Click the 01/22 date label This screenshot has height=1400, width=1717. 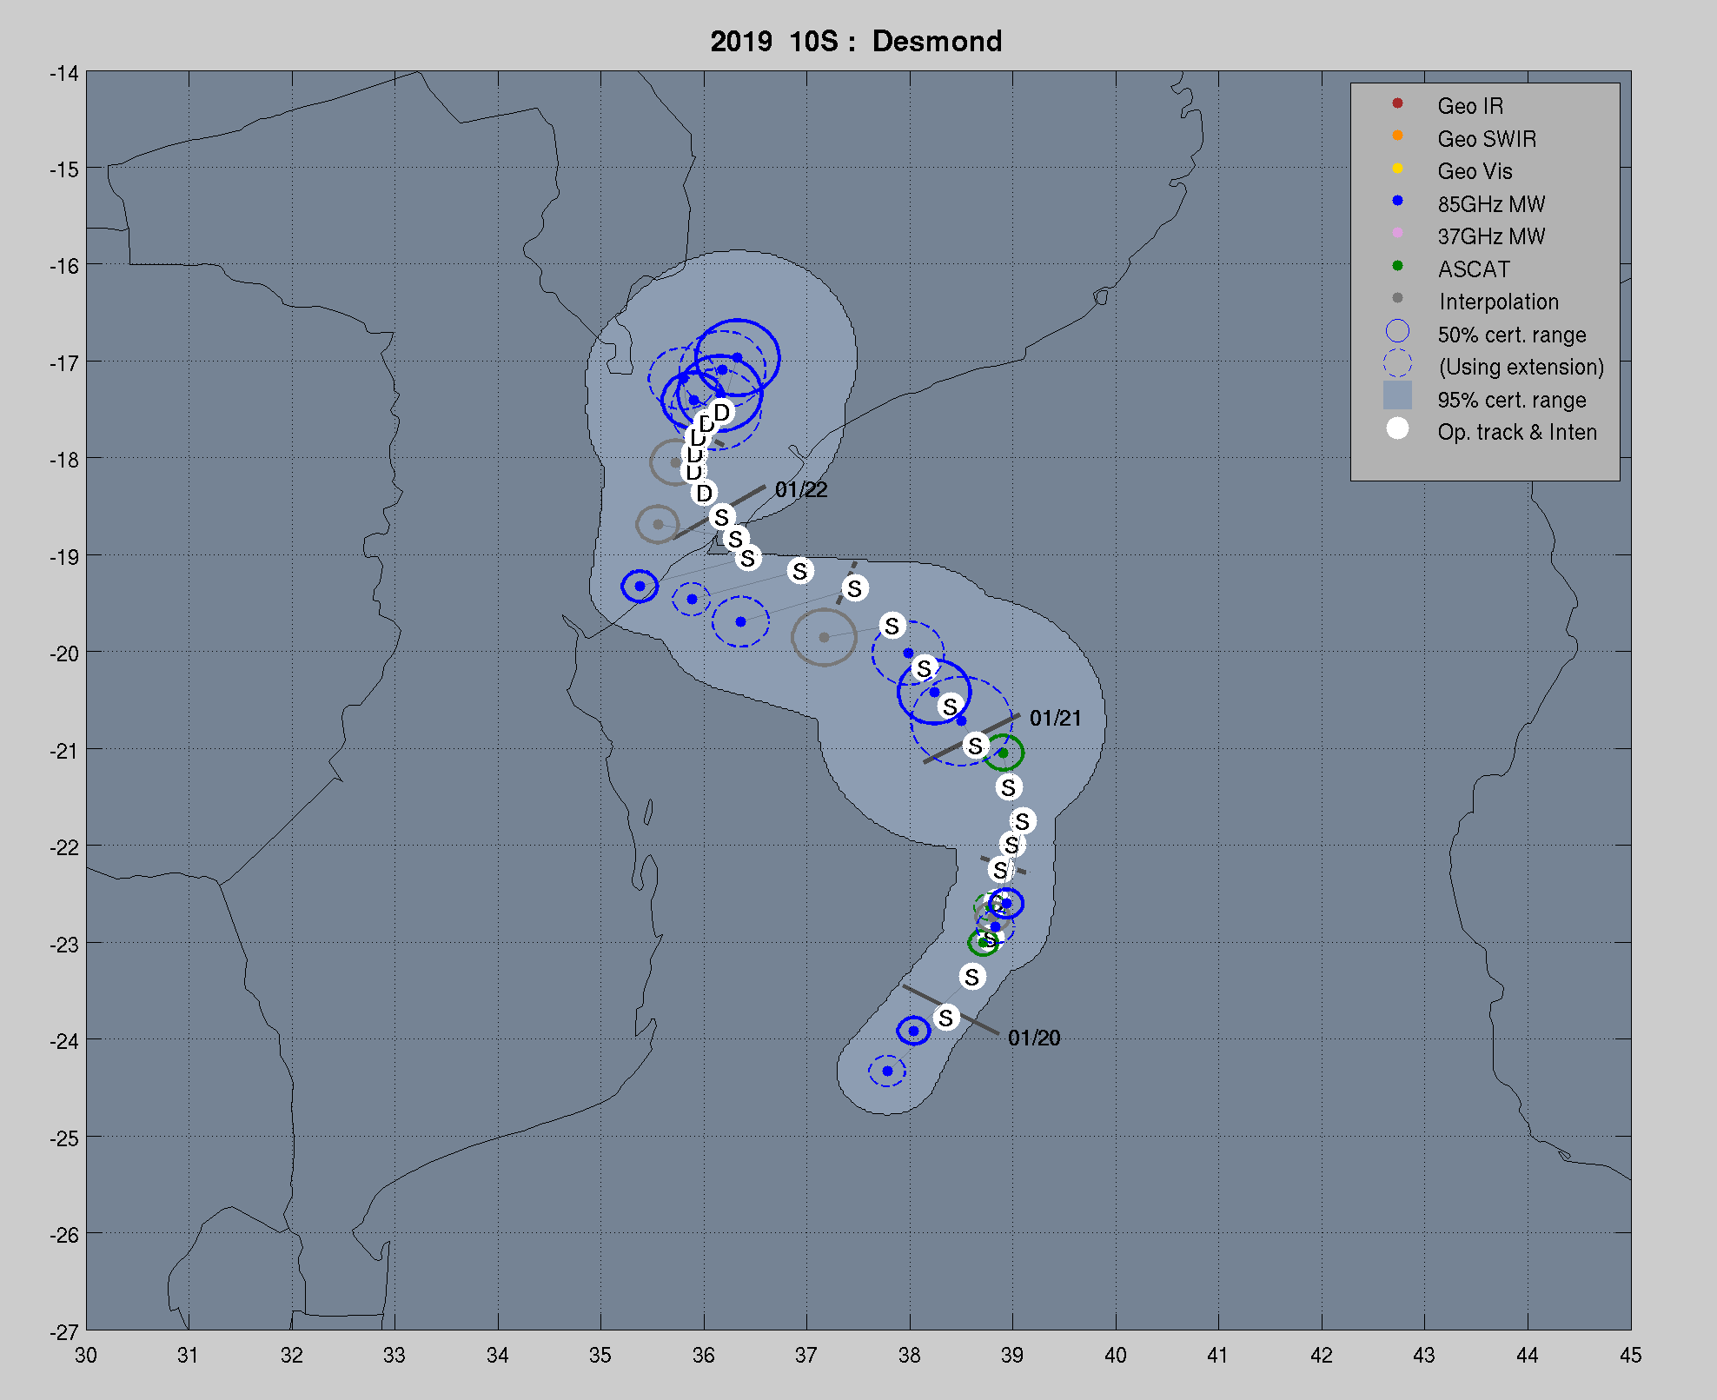801,490
